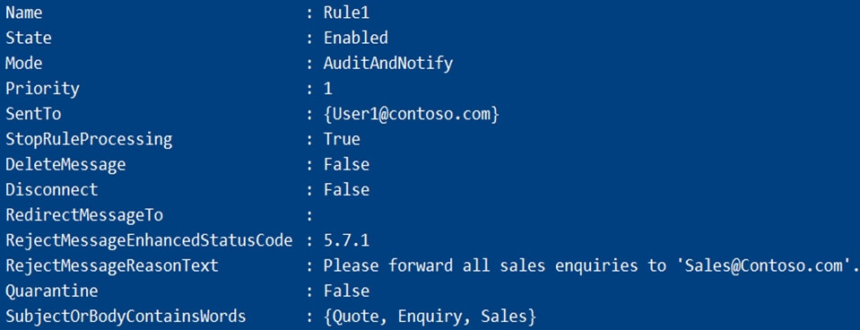860x330 pixels.
Task: Click the AuditAndNotify mode value
Action: click(387, 65)
